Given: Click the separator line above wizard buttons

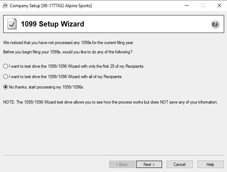Looking at the screenshot, I should [x=113, y=156].
